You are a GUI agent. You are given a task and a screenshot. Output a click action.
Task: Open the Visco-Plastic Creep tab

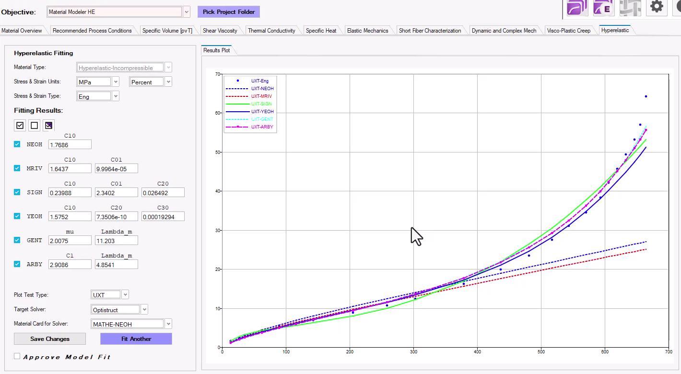[x=568, y=31]
